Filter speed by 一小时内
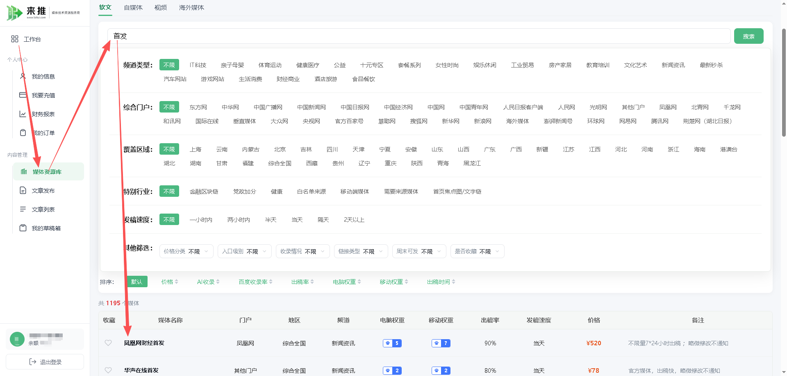The image size is (787, 376). click(x=201, y=220)
